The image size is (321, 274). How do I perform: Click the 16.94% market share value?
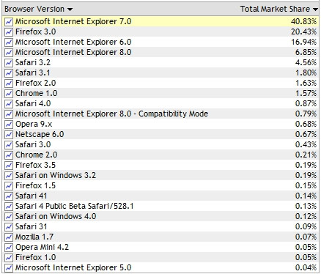tap(303, 42)
